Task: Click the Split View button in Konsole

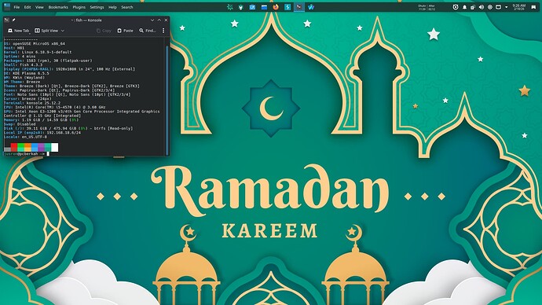Action: pyautogui.click(x=47, y=31)
